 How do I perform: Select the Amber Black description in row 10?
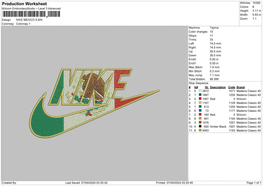[x=218, y=126]
